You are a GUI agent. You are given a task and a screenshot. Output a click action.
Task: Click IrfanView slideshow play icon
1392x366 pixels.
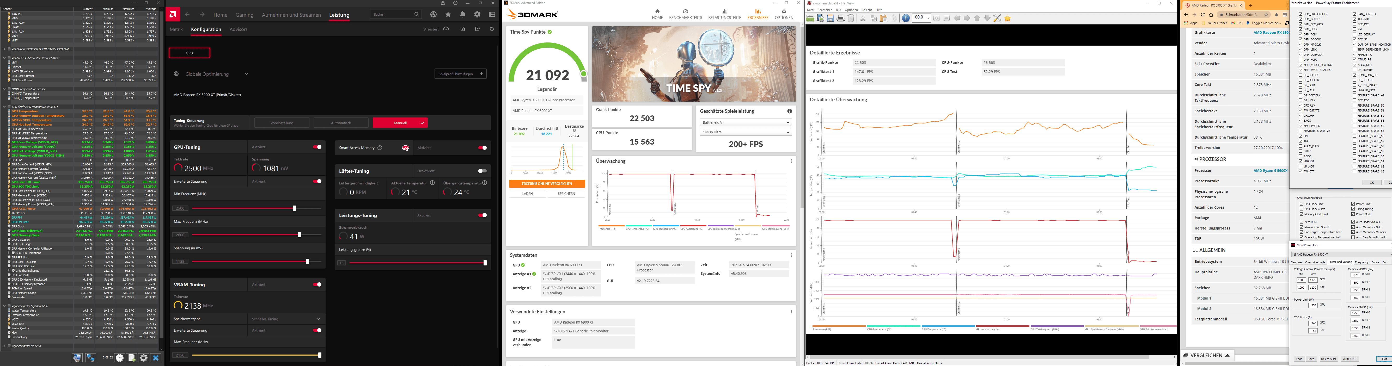[x=821, y=18]
